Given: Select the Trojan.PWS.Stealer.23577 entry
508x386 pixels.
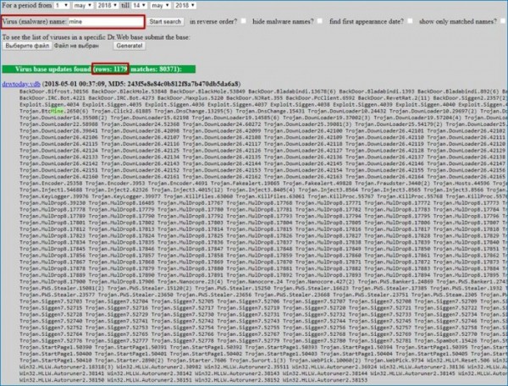Looking at the screenshot, I should [57, 295].
